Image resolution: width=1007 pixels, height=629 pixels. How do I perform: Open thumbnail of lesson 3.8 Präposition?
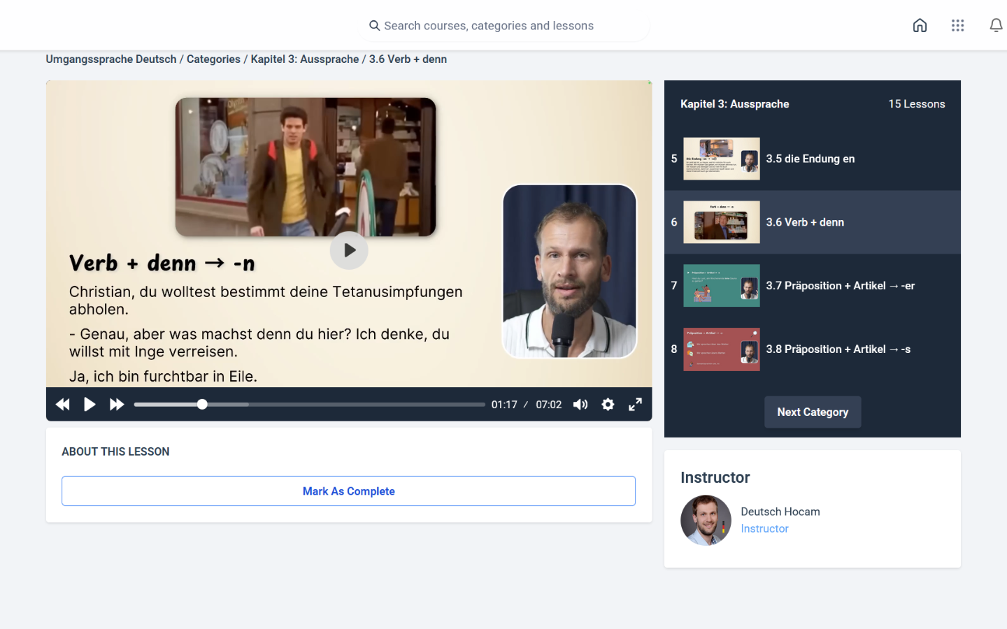pyautogui.click(x=721, y=349)
